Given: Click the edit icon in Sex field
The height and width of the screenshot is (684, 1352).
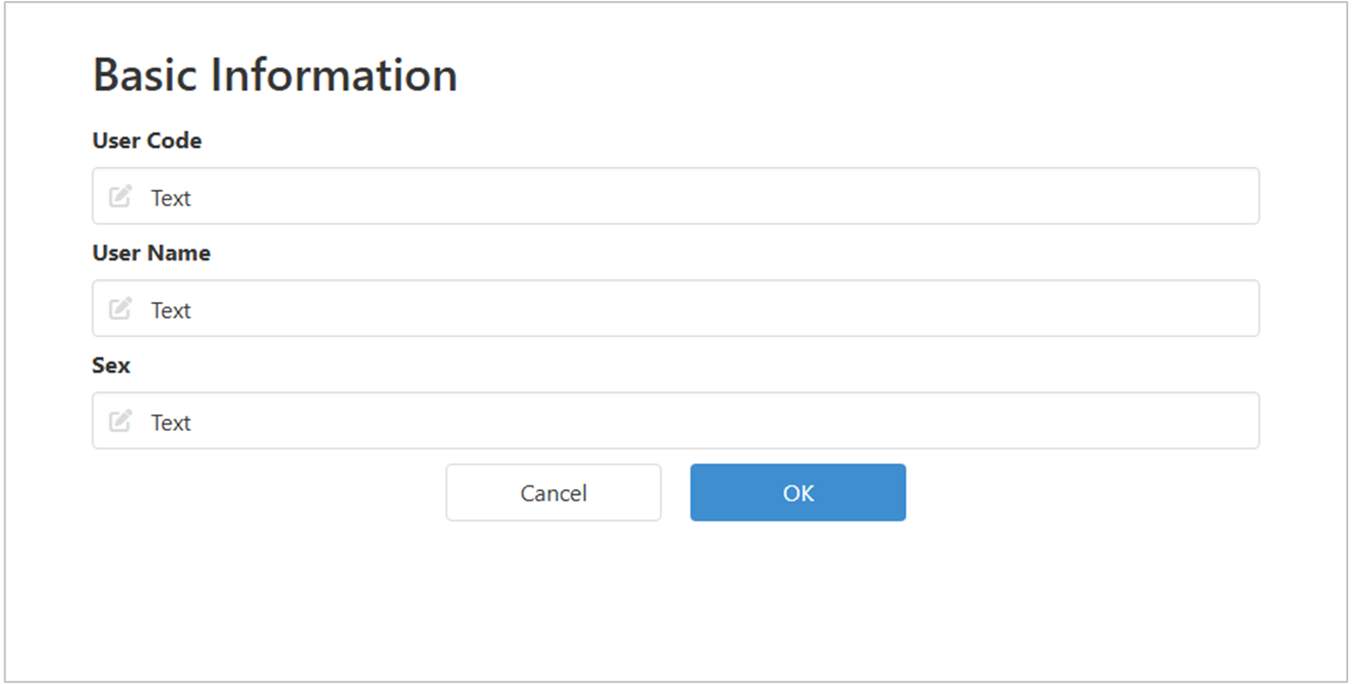Looking at the screenshot, I should (120, 421).
